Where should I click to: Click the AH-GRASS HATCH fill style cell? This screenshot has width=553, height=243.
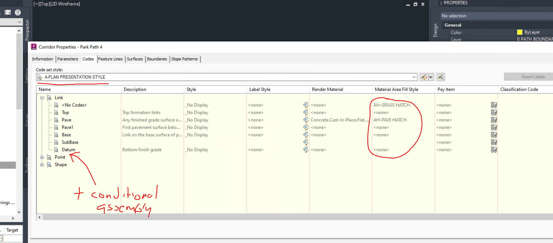click(391, 105)
